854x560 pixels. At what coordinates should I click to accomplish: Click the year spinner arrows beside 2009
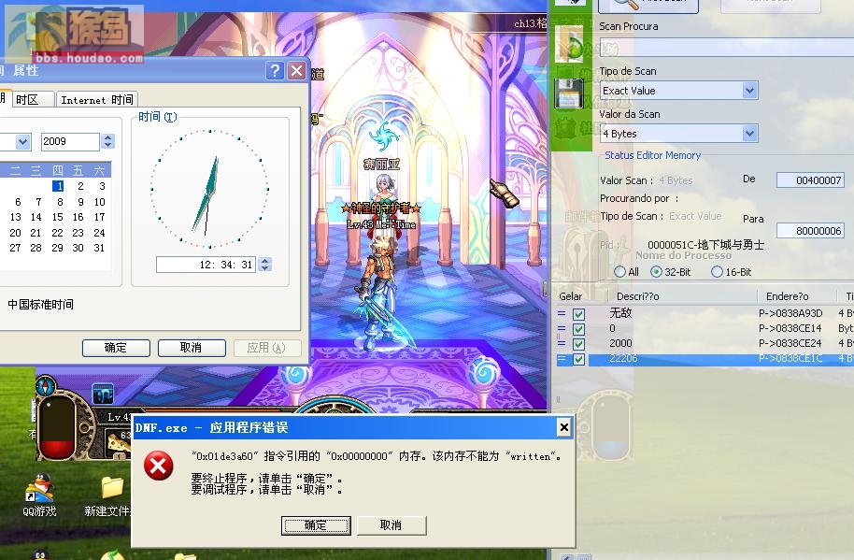(x=107, y=141)
